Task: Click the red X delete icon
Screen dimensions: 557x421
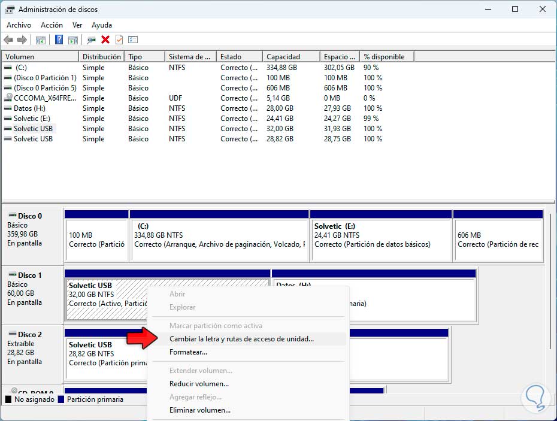Action: 105,40
